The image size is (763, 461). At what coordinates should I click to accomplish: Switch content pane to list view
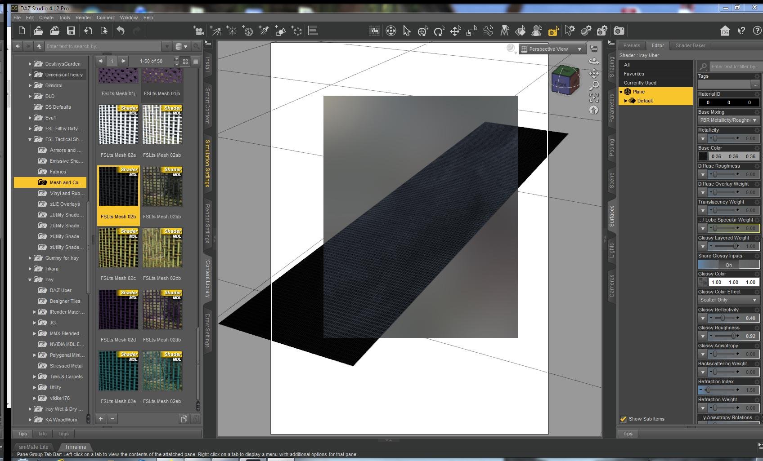point(196,61)
